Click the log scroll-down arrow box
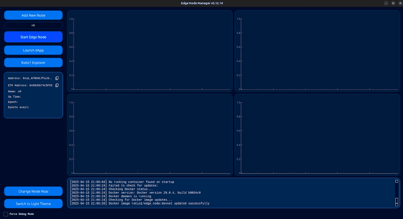 pos(396,205)
